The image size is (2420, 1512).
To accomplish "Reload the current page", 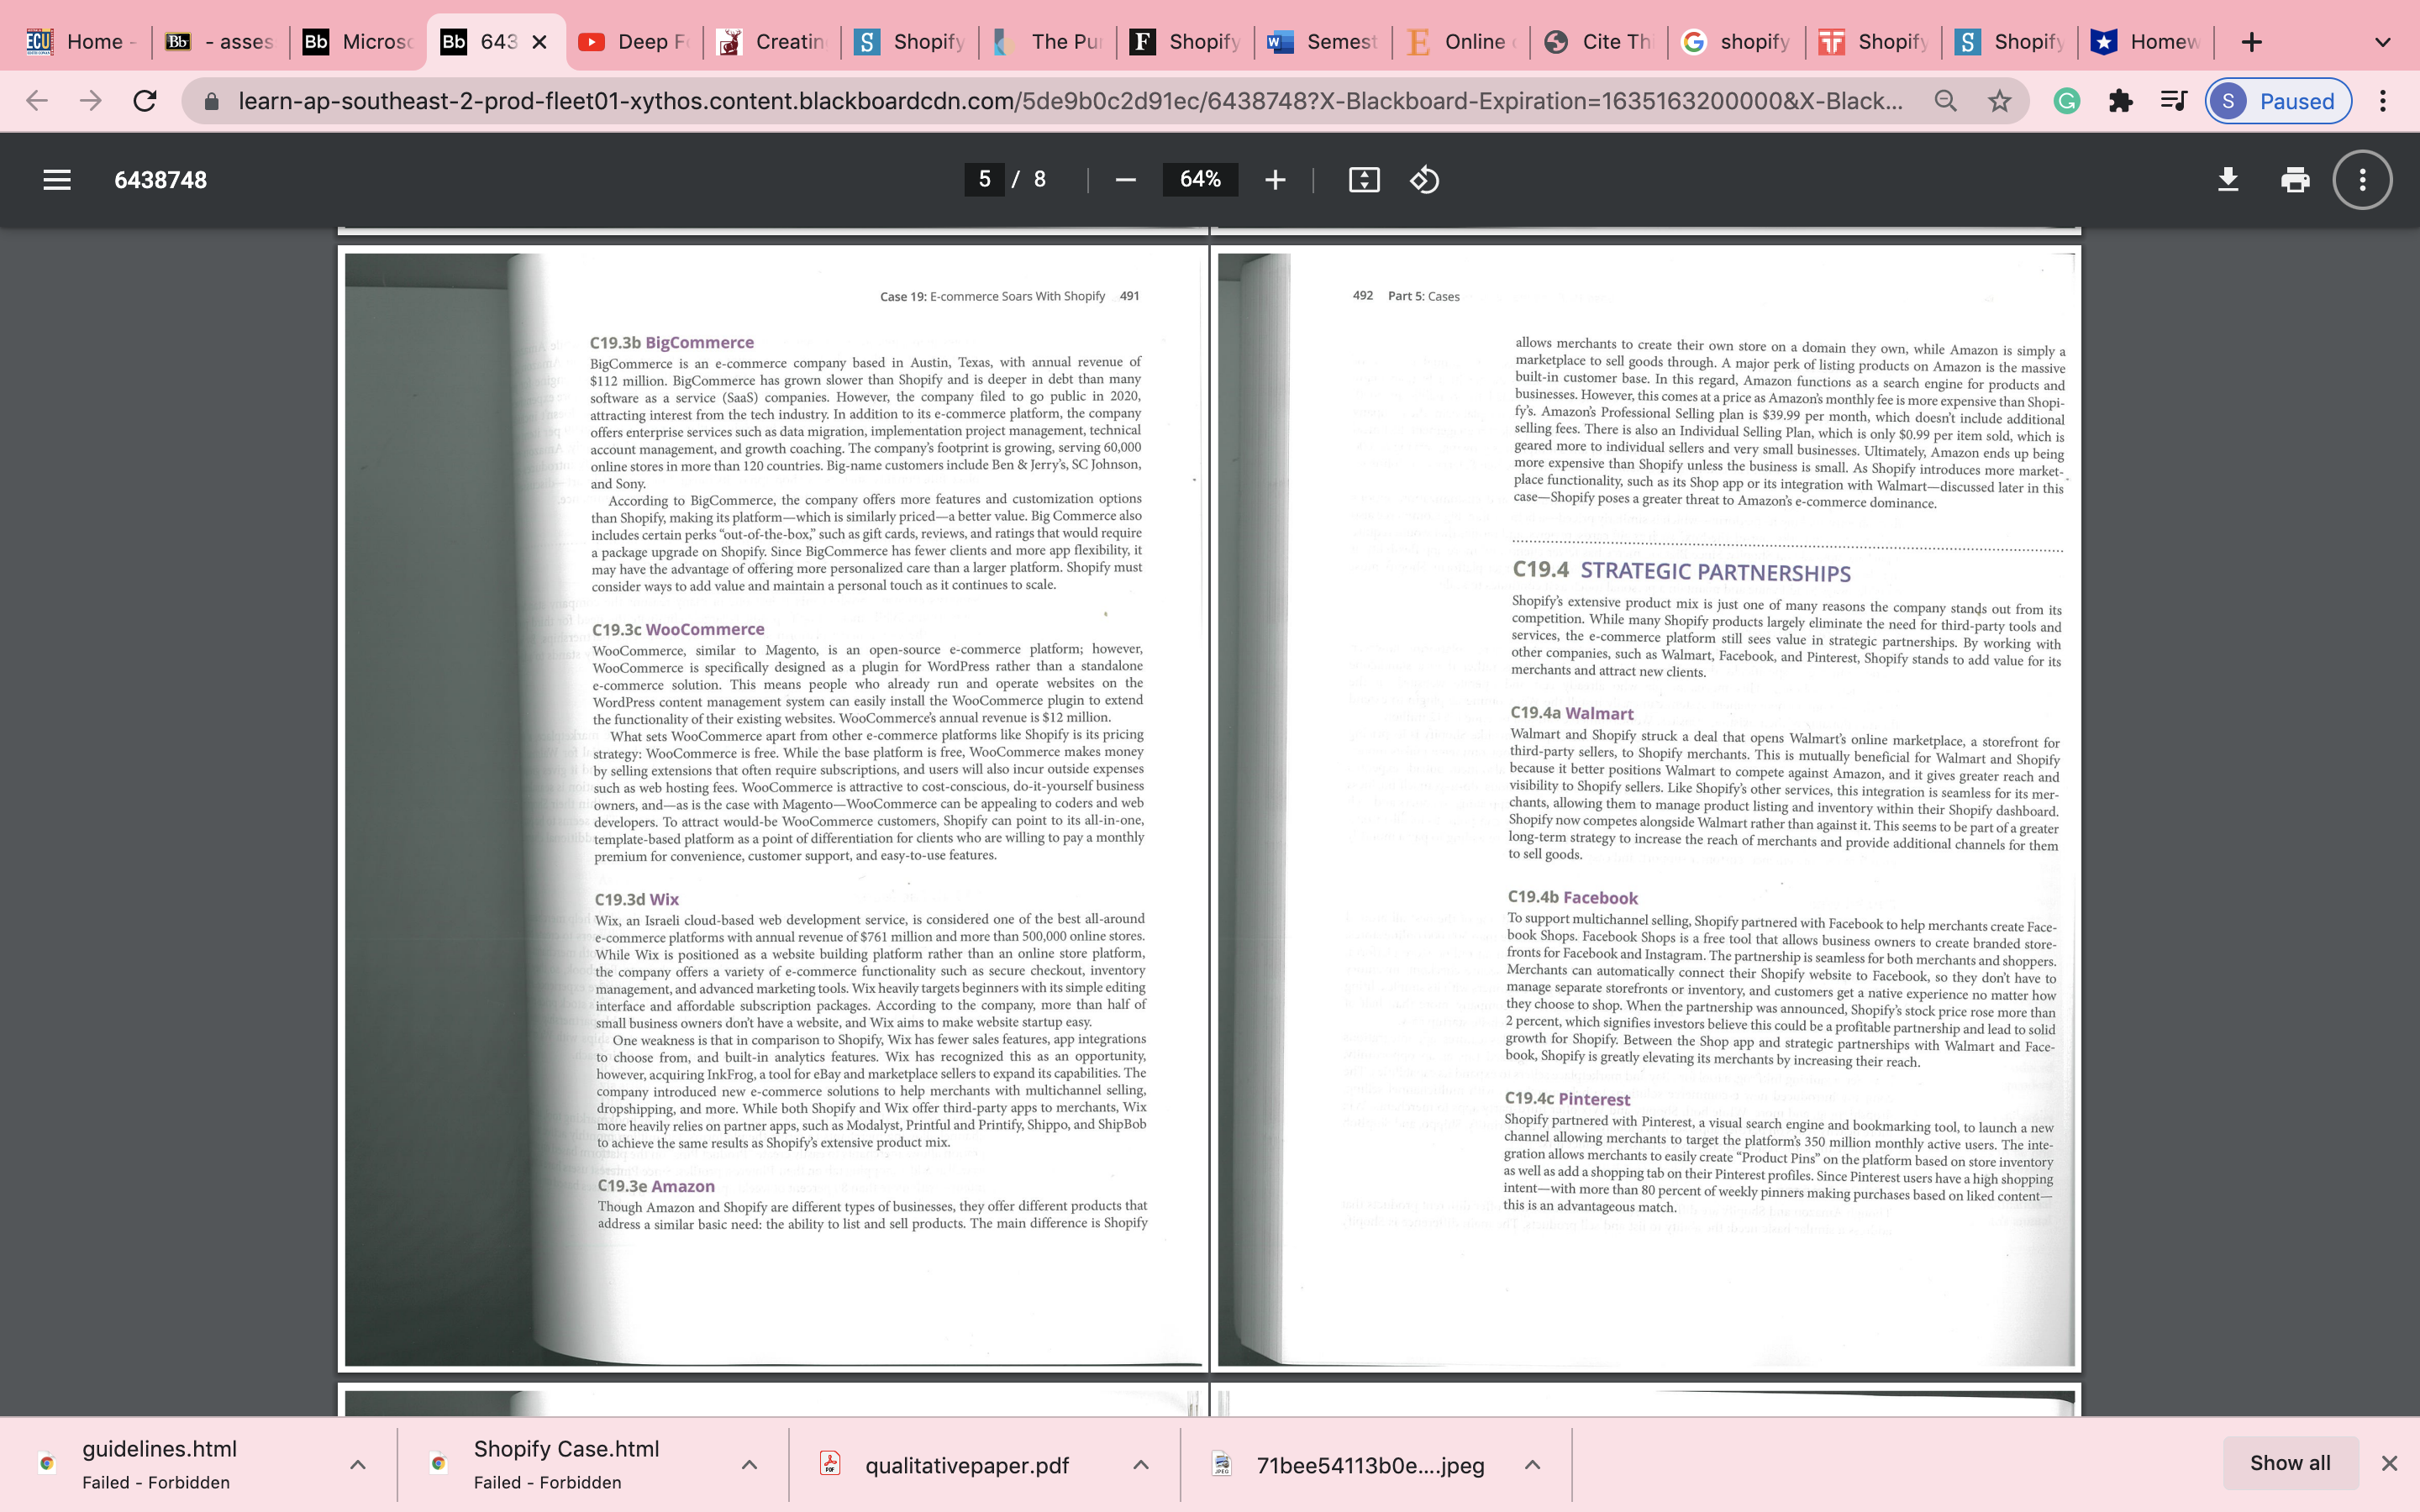I will pyautogui.click(x=145, y=101).
